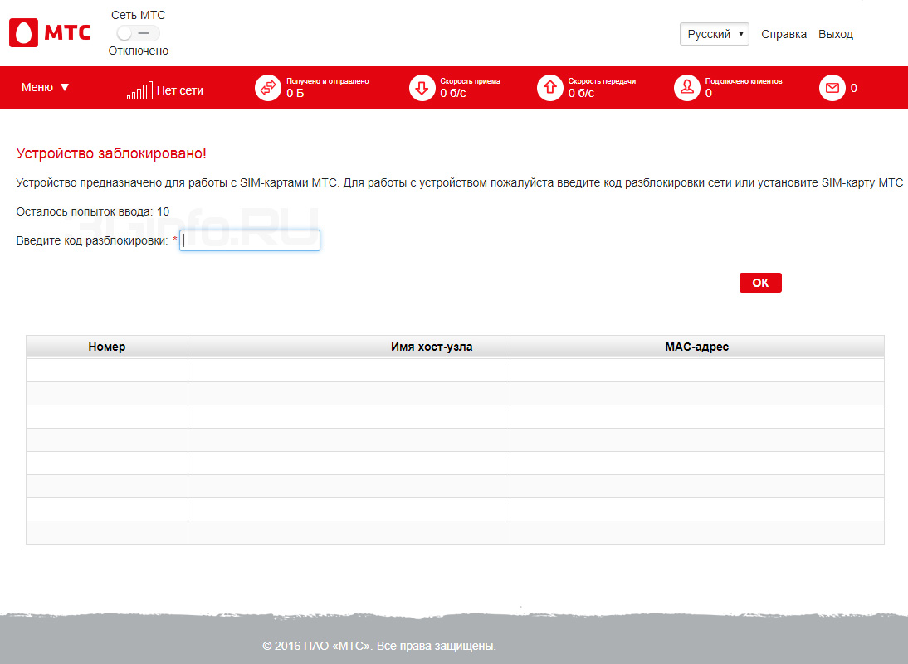Image resolution: width=908 pixels, height=664 pixels.
Task: Expand the Меню dropdown
Action: (x=45, y=87)
